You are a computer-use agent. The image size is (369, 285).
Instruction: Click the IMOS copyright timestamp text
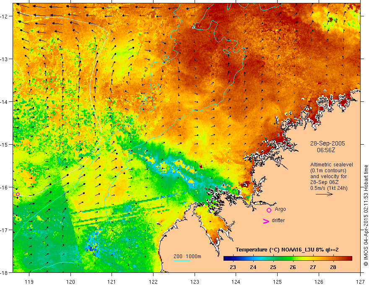click(x=366, y=215)
